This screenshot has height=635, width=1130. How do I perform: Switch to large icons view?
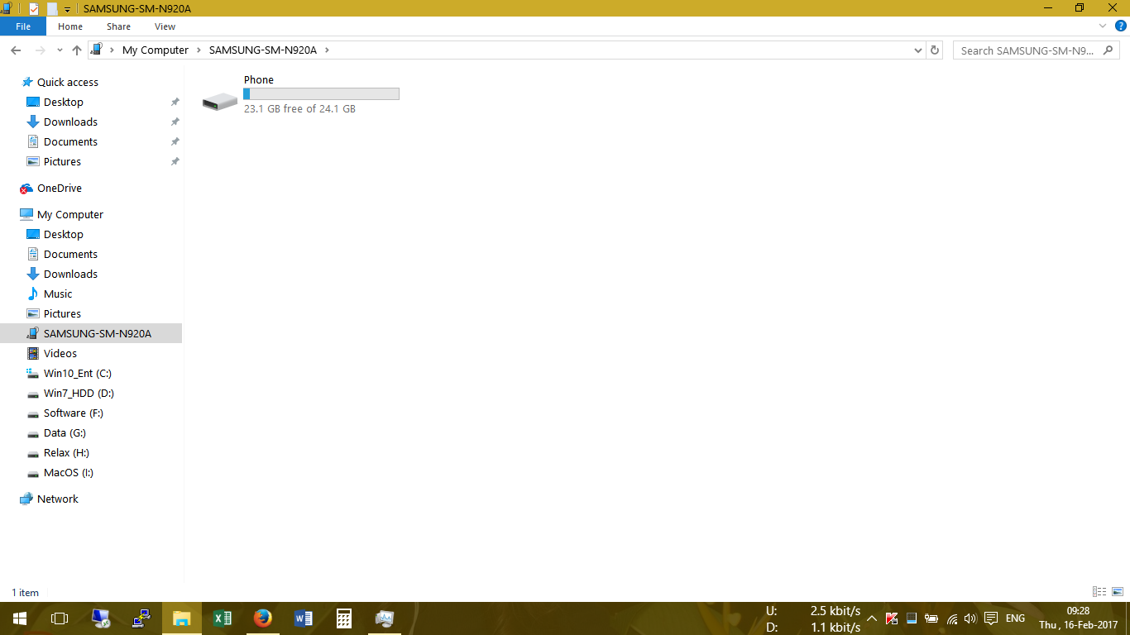[x=1118, y=592]
